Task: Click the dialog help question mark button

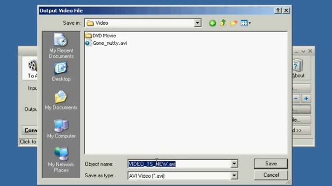Action: pos(278,10)
